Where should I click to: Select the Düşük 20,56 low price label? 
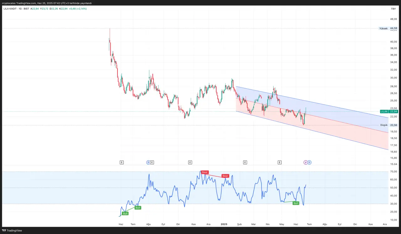point(388,125)
